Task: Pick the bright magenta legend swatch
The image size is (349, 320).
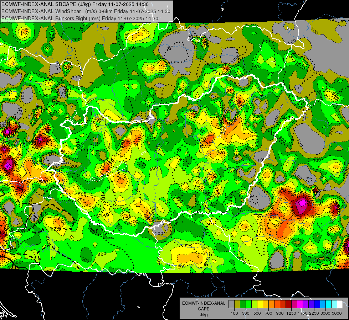Action: click(300, 304)
